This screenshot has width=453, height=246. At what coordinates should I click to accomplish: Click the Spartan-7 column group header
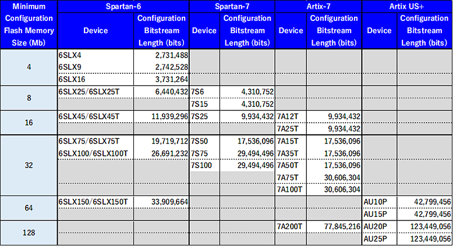point(232,6)
